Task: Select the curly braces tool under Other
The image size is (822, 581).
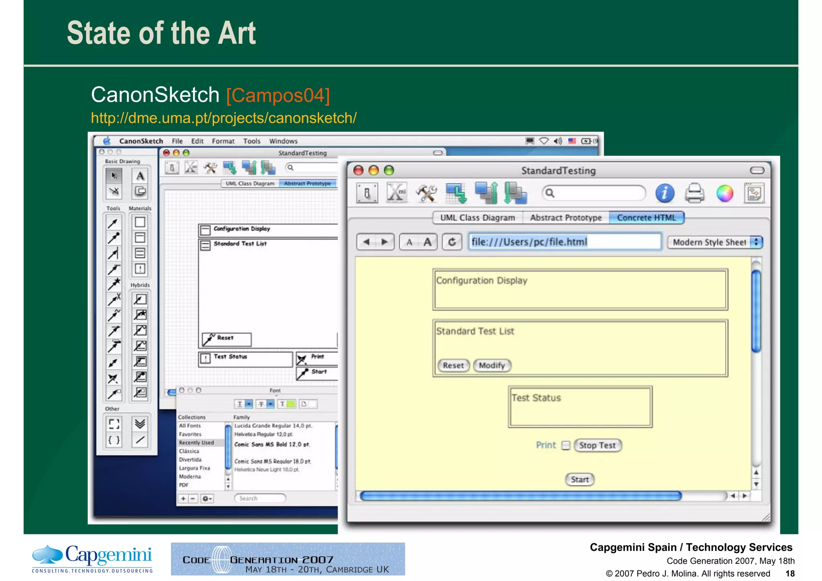Action: (114, 440)
